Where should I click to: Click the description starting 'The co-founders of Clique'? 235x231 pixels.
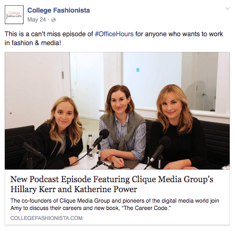click(x=115, y=204)
